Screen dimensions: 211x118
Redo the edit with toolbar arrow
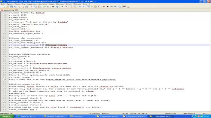[x=48, y=7]
